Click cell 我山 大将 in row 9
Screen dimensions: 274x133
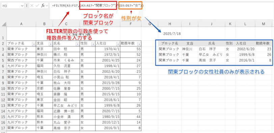[66, 83]
